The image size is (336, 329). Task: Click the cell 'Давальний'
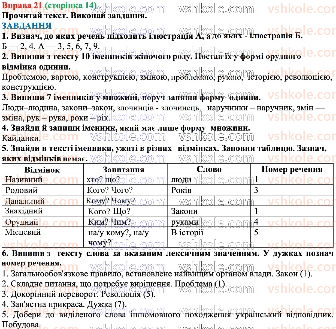coord(25,201)
